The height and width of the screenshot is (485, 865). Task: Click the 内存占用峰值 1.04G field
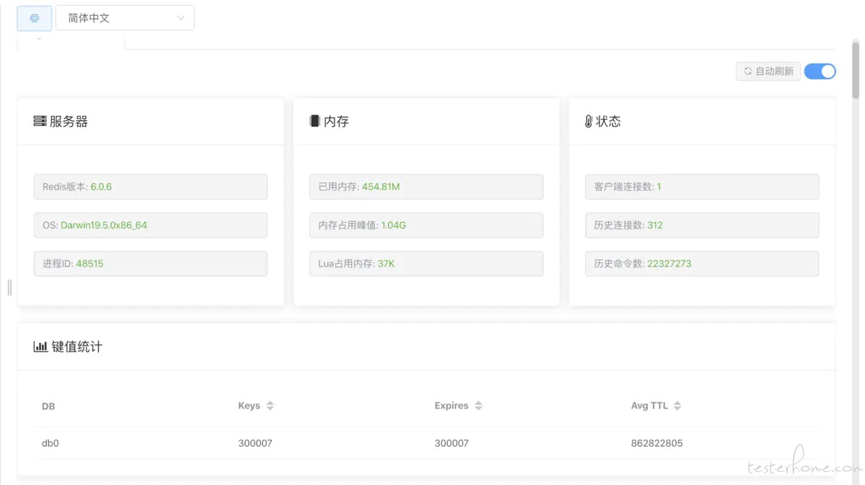[426, 225]
